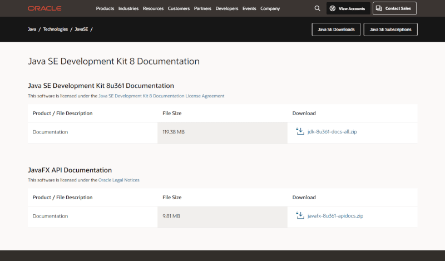Image resolution: width=445 pixels, height=261 pixels.
Task: Navigate to Technologies breadcrumb link
Action: [x=56, y=29]
